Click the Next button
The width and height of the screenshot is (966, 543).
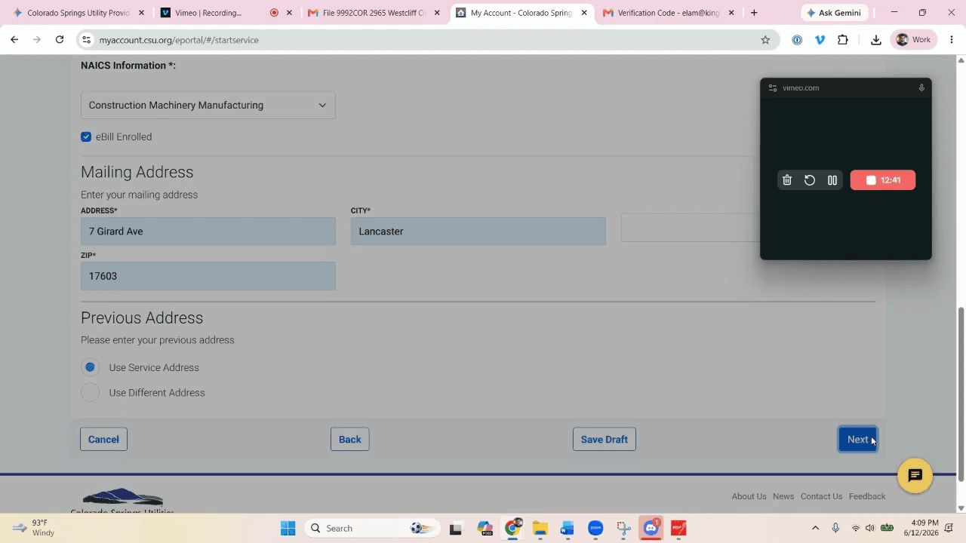coord(857,440)
